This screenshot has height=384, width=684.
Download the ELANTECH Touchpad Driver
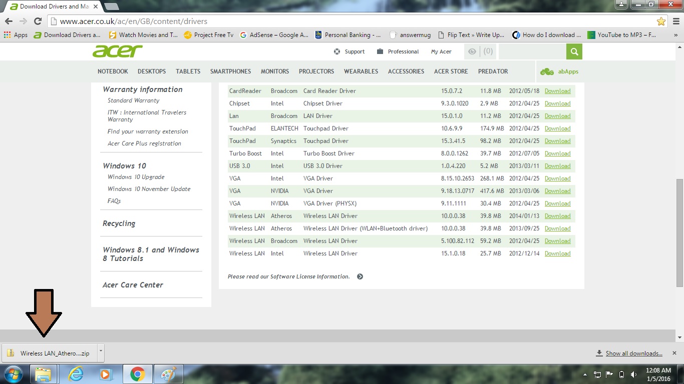point(558,128)
